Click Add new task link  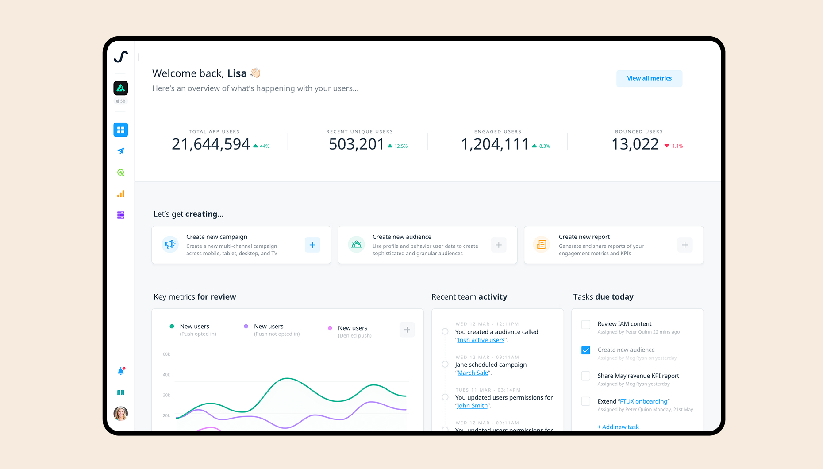point(618,427)
